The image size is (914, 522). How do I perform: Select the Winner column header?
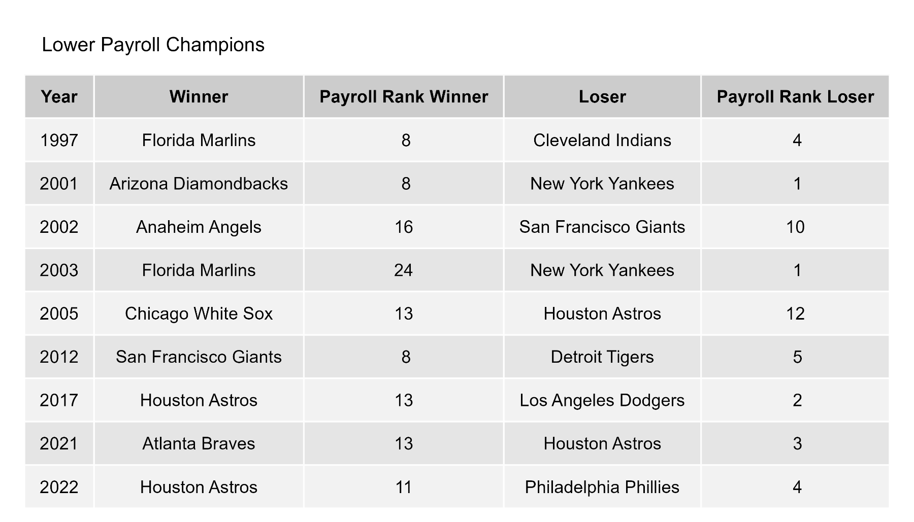click(x=199, y=96)
